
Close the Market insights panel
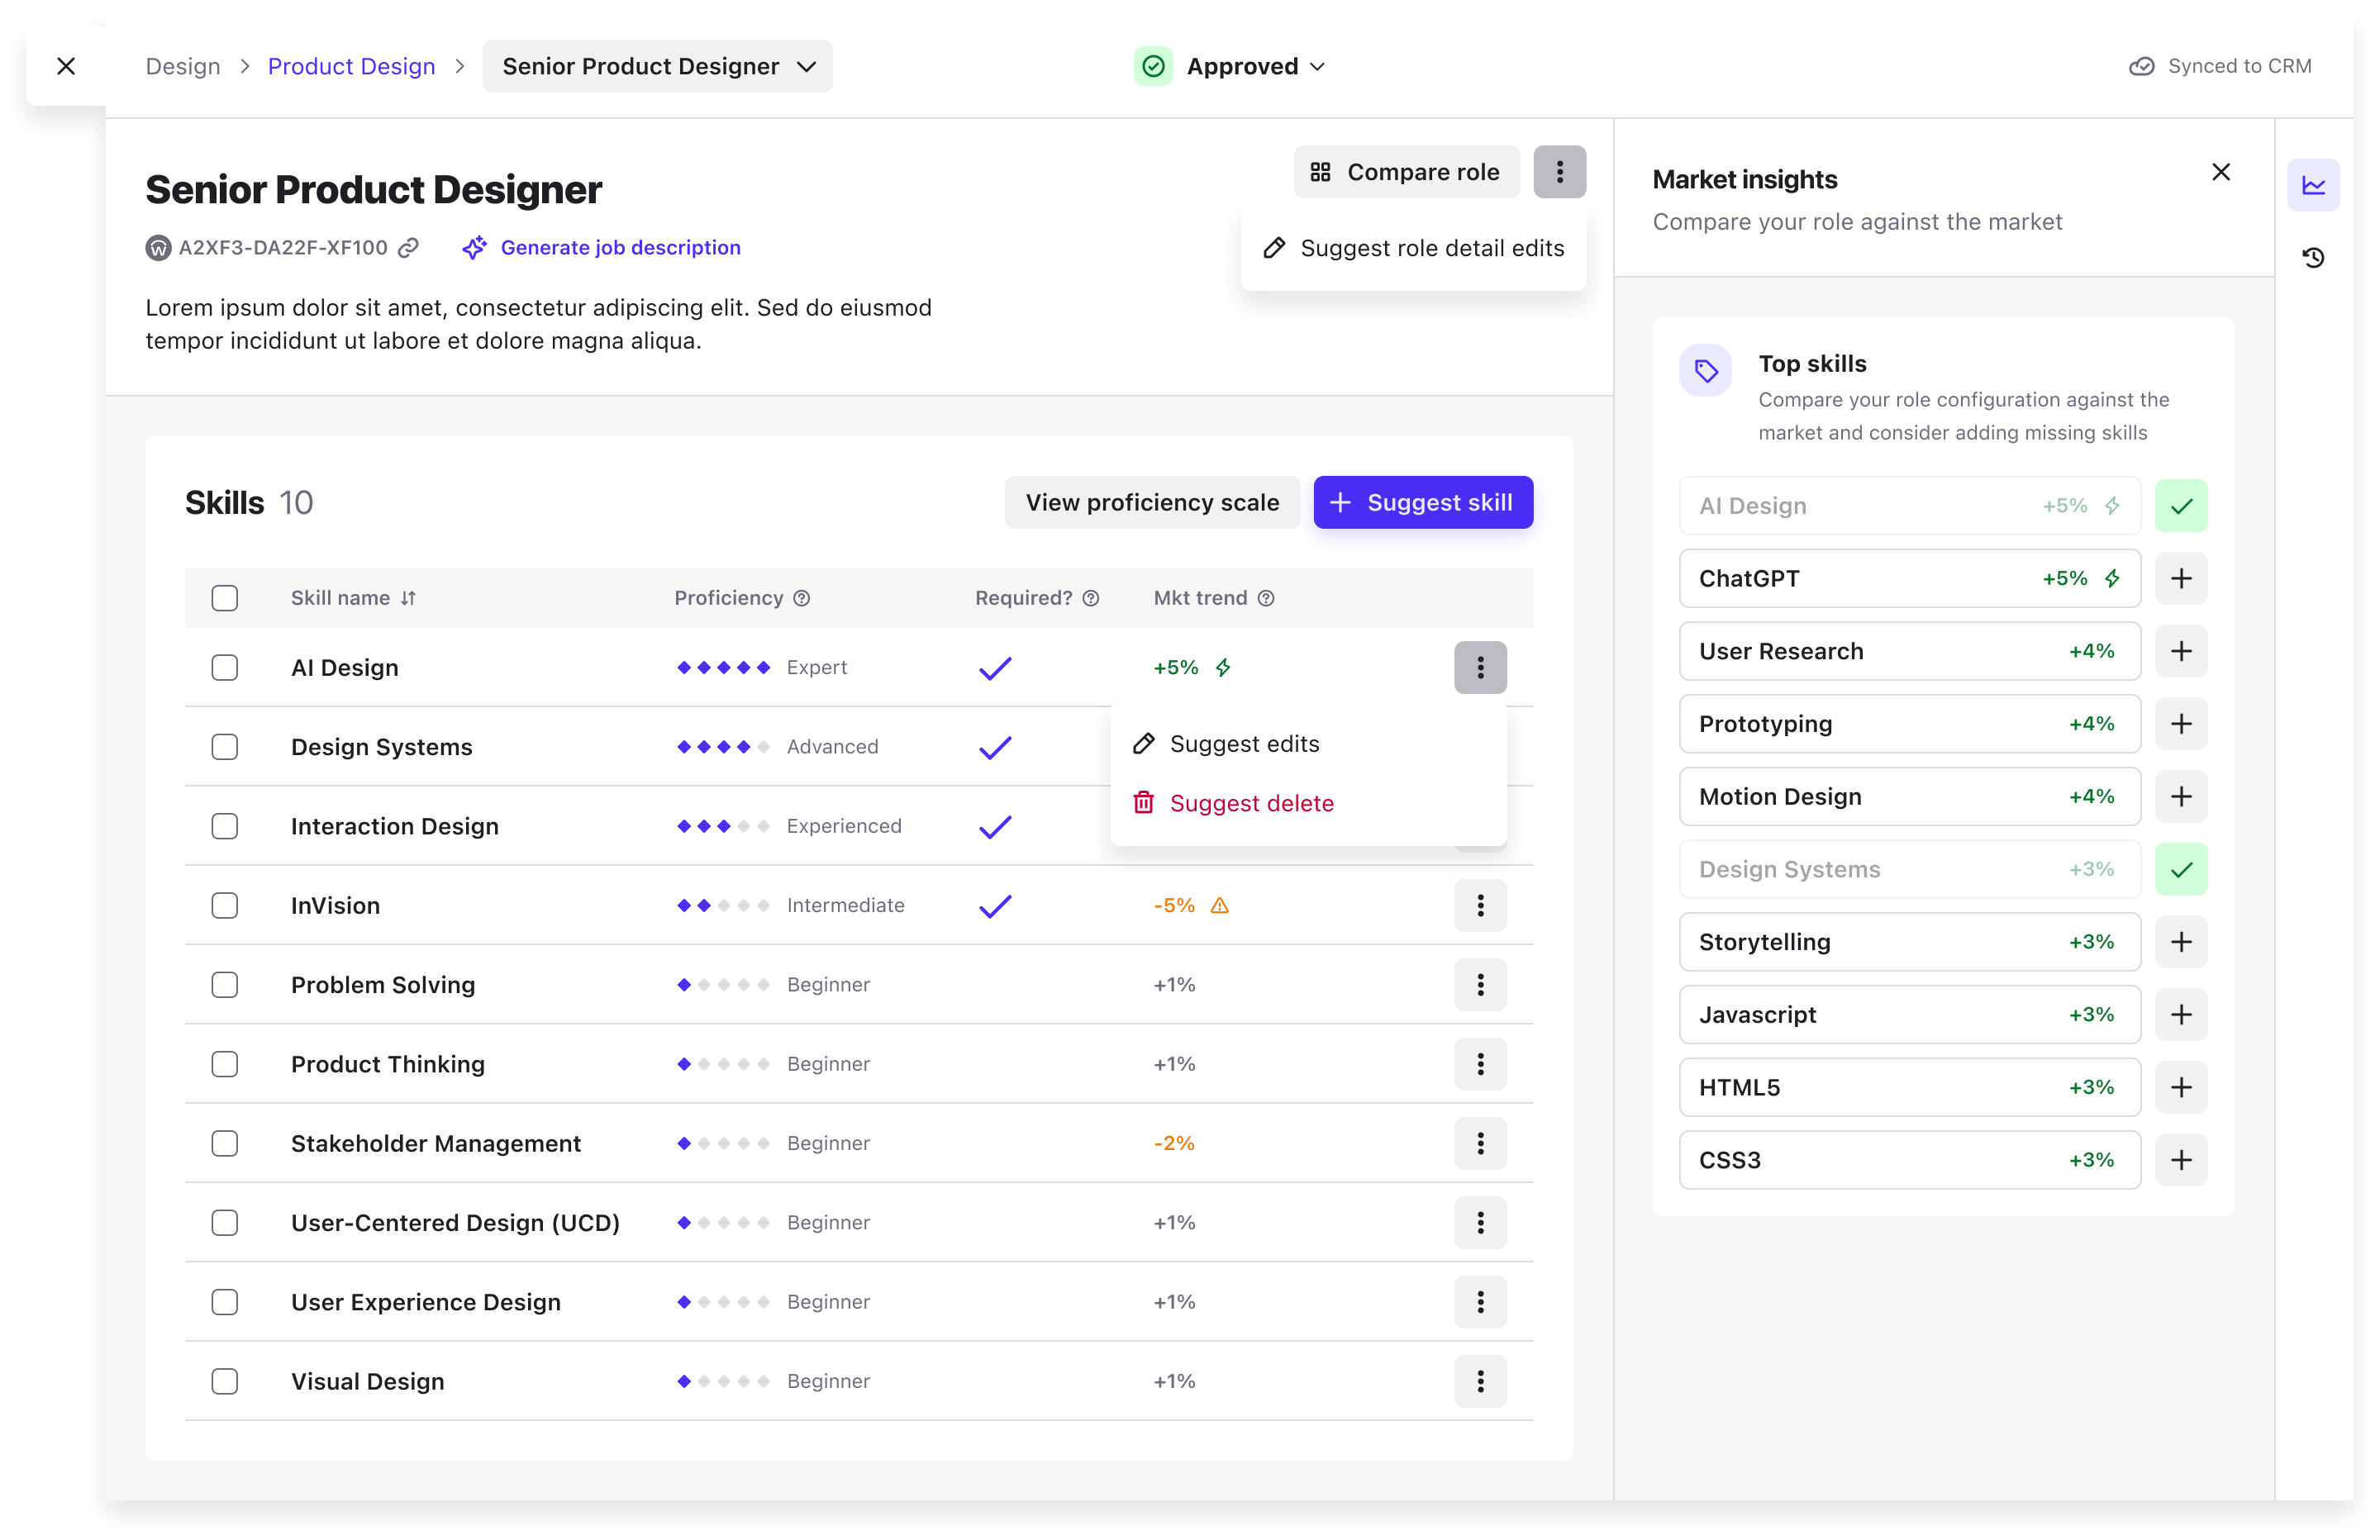2221,172
